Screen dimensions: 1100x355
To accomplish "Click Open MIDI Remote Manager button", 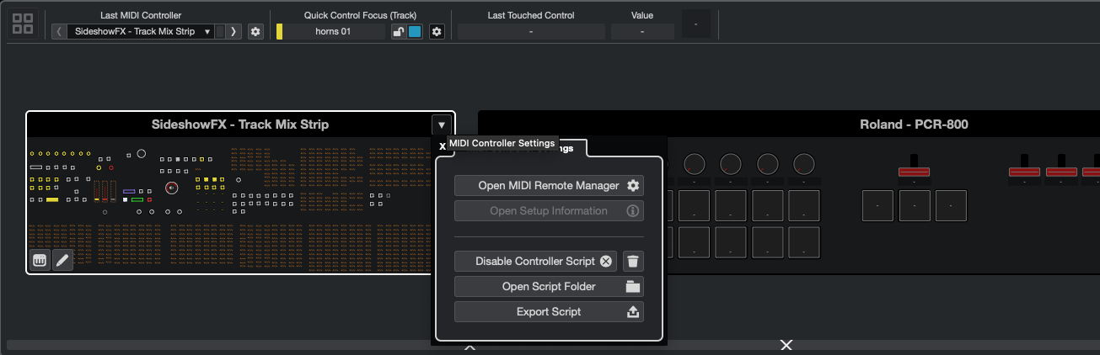I will pyautogui.click(x=549, y=185).
